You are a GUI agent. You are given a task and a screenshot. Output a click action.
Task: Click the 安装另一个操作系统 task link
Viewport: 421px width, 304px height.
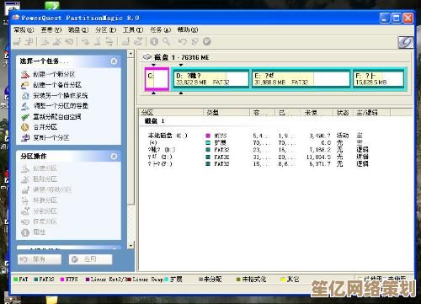[61, 95]
